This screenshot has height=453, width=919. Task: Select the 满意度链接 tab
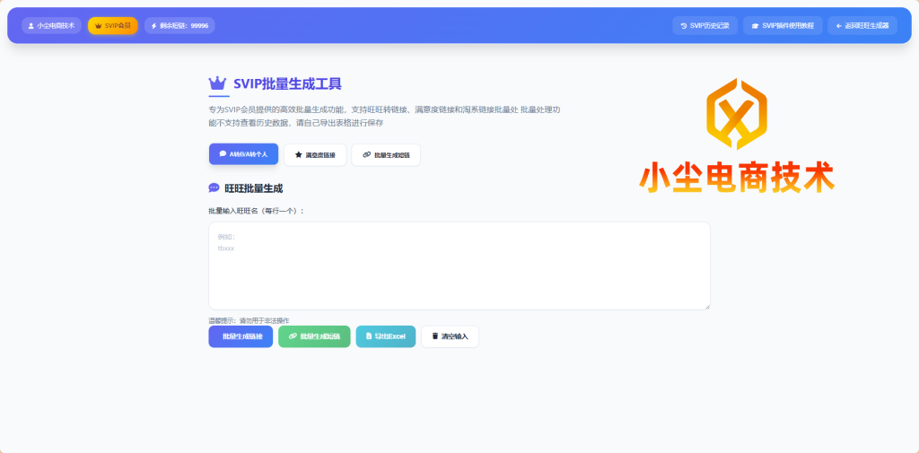pos(314,155)
